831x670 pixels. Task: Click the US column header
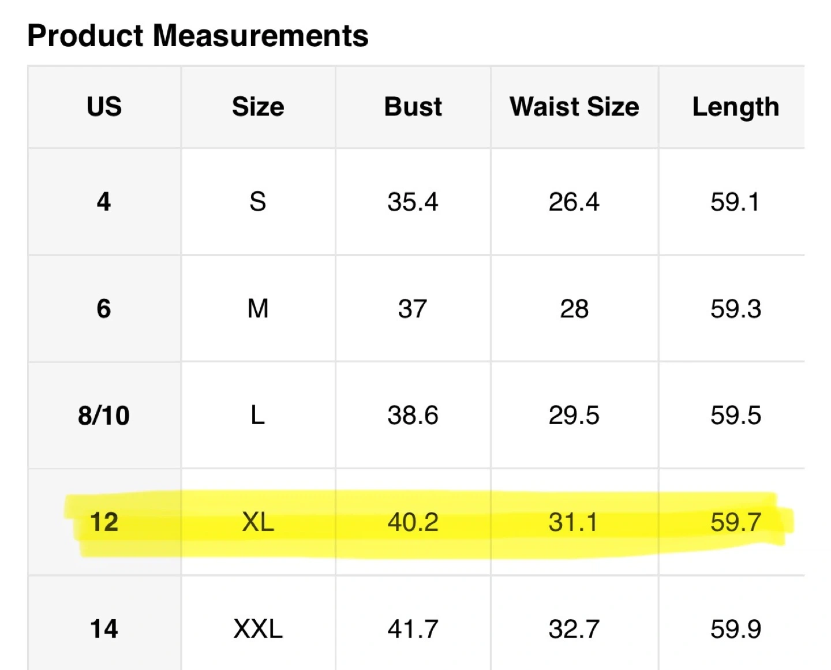click(x=104, y=107)
